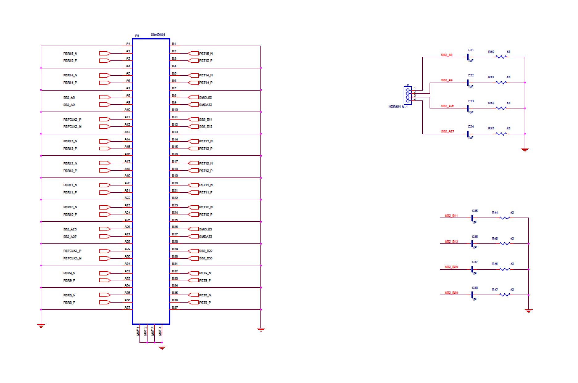Click resistor R43 symbol
This screenshot has height=383, width=578.
click(501, 134)
